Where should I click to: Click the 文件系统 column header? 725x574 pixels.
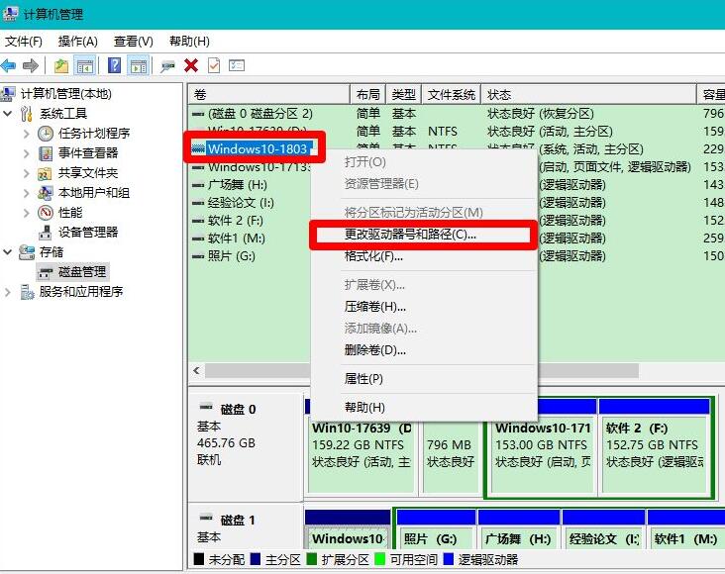tap(452, 94)
